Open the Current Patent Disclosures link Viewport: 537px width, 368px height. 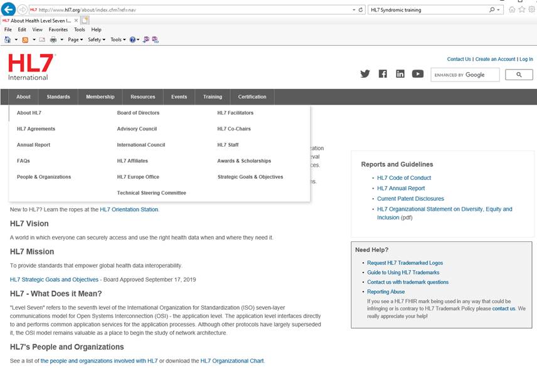tap(411, 199)
